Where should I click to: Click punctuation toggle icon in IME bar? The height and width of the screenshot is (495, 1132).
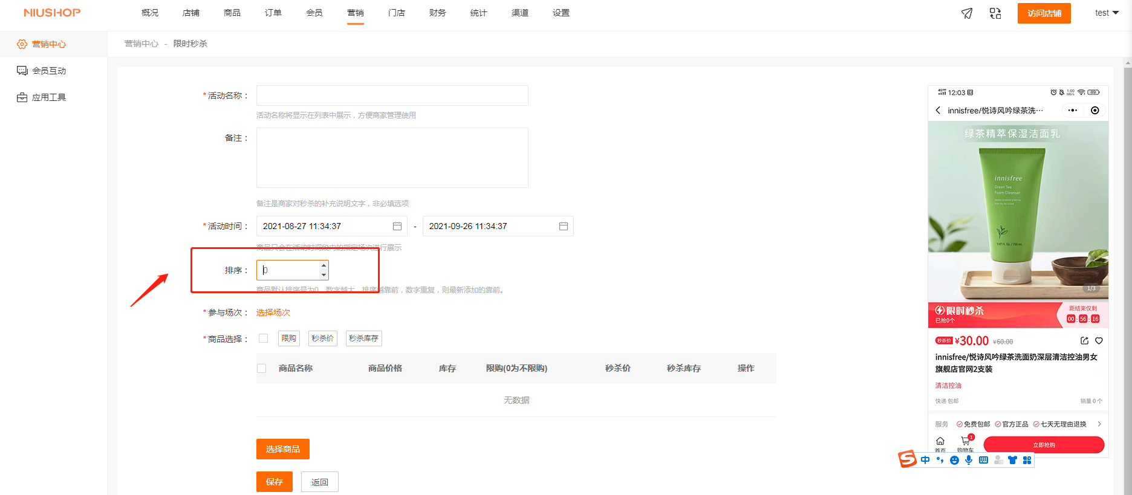click(940, 461)
